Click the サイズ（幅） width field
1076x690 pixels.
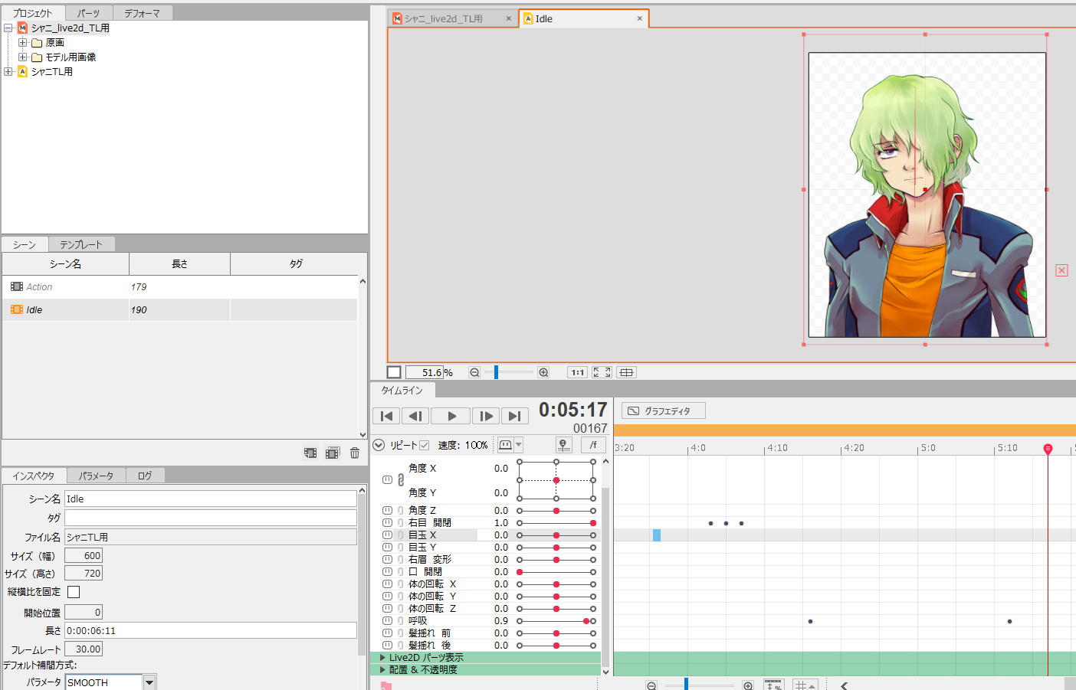pyautogui.click(x=84, y=555)
